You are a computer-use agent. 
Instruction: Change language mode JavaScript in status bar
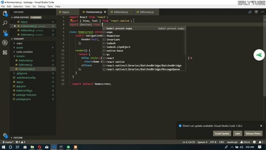coord(232,142)
